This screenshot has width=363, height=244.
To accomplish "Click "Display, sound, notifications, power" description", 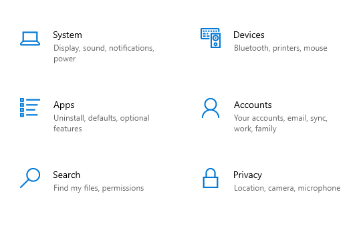I will [104, 53].
